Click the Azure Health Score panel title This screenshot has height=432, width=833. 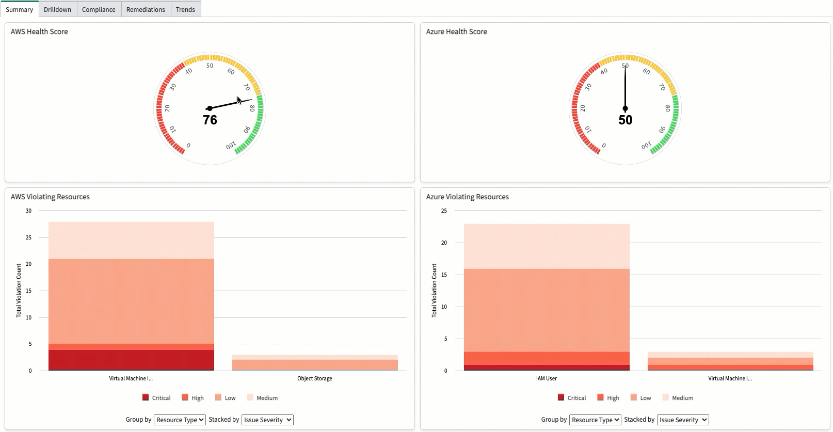pos(456,31)
